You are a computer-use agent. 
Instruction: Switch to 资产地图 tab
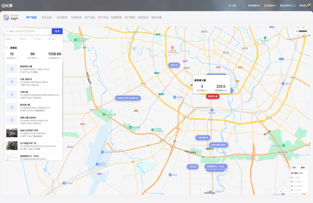[x=31, y=17]
